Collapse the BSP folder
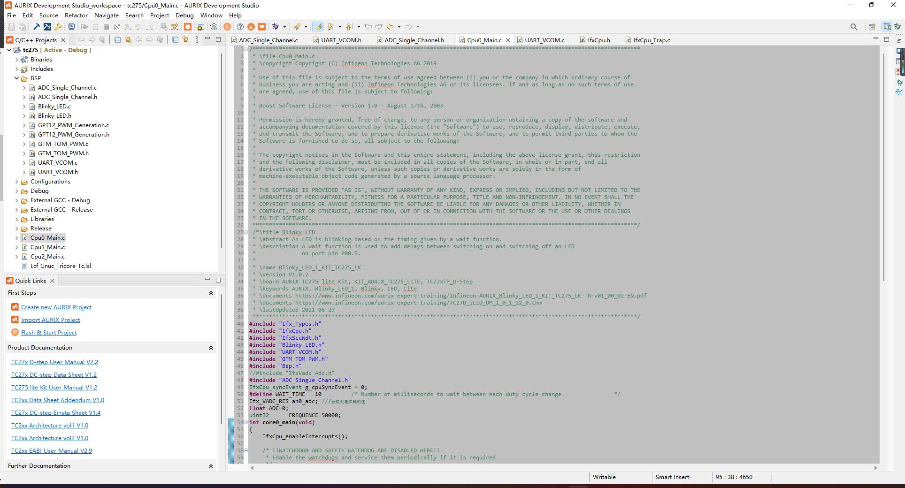The image size is (905, 488). pos(17,78)
